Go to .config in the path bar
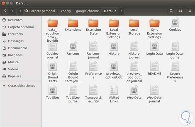Image resolution: width=195 pixels, height=127 pixels. 65,11
